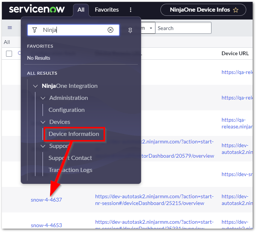Screen dimensions: 256x232
Task: Click the All breadcrumb filter
Action: (7, 42)
